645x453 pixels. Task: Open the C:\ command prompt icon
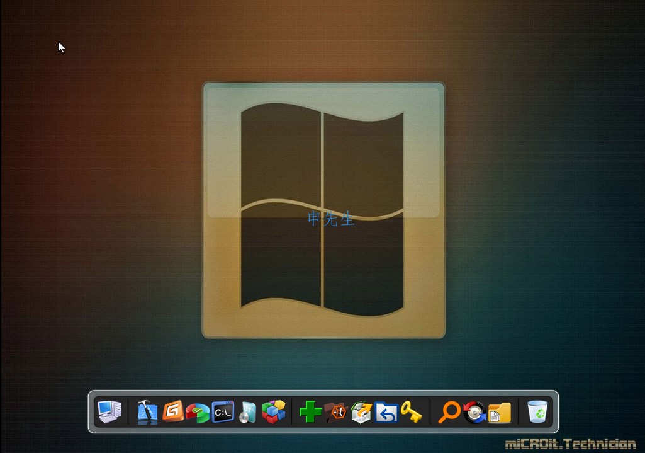pos(223,412)
